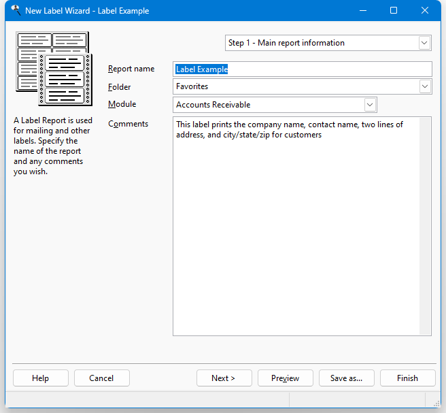This screenshot has width=446, height=413.
Task: Preview the label report
Action: 285,378
